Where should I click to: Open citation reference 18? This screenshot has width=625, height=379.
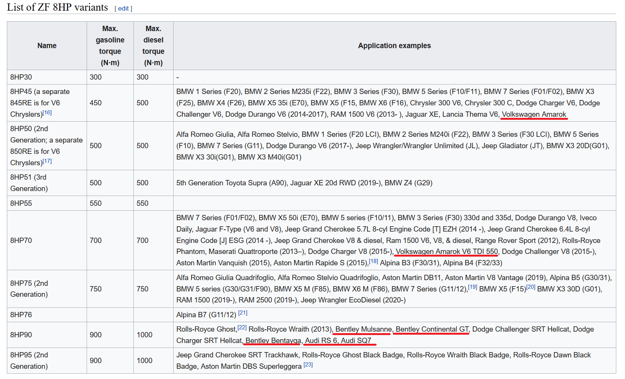pos(373,261)
